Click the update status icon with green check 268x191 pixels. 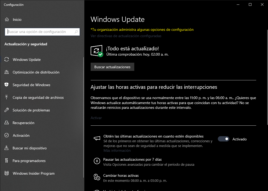[x=97, y=51]
